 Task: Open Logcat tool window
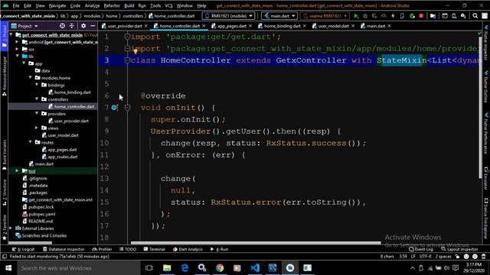(x=24, y=249)
